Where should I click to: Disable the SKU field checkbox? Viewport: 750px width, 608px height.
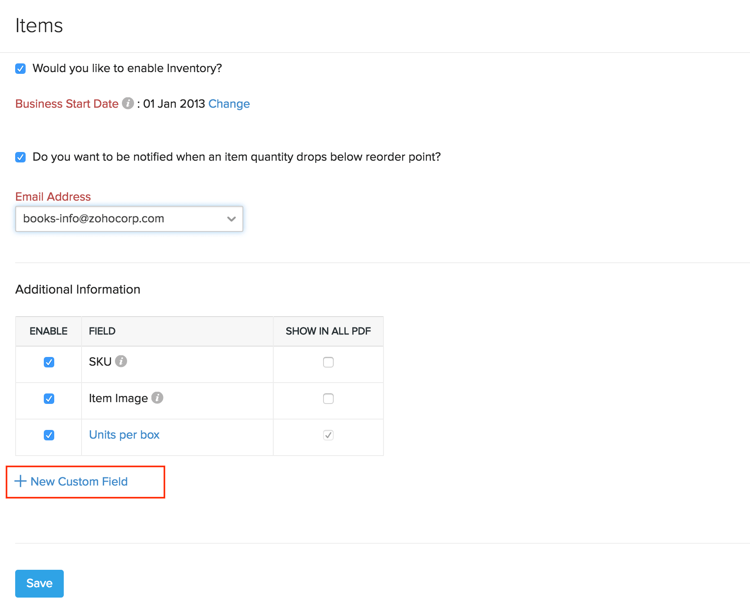tap(49, 362)
